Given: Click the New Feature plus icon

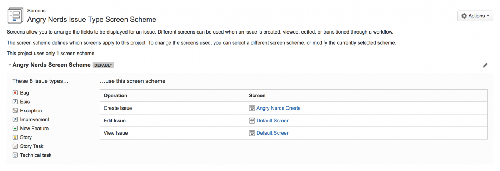Looking at the screenshot, I should pos(15,129).
